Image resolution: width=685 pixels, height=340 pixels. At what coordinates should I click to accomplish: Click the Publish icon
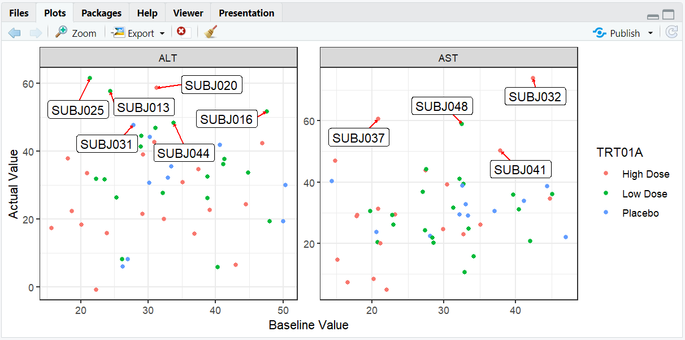tap(599, 33)
